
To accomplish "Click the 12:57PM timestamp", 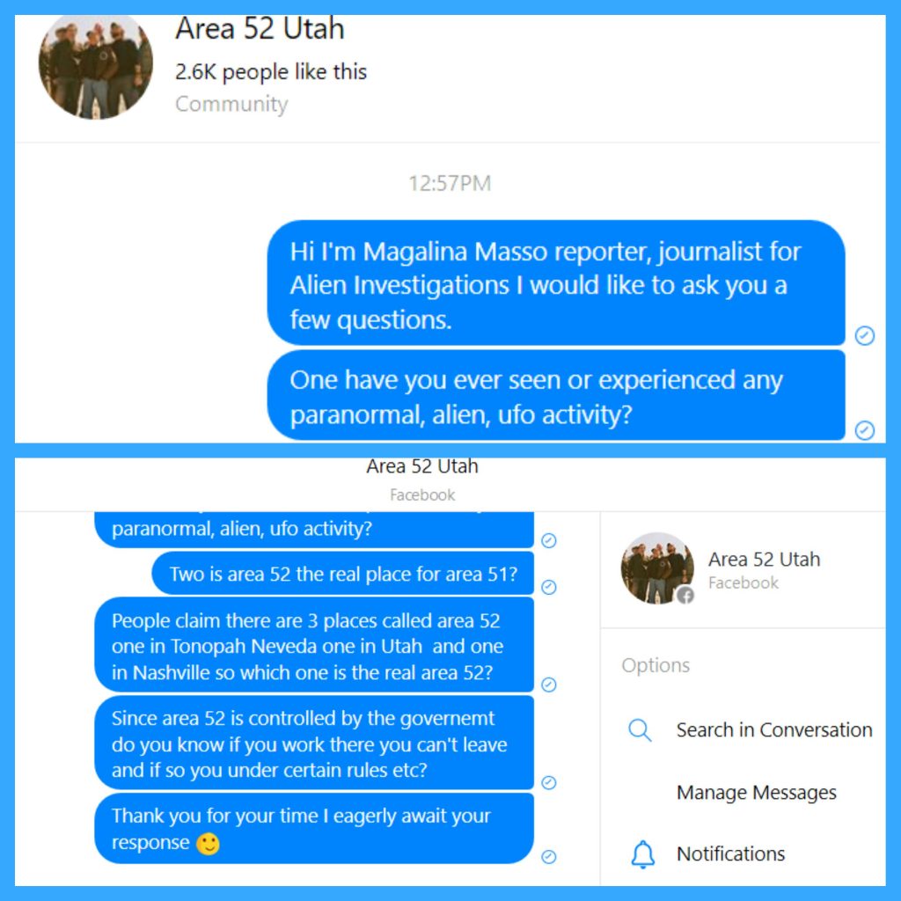I will click(x=450, y=183).
